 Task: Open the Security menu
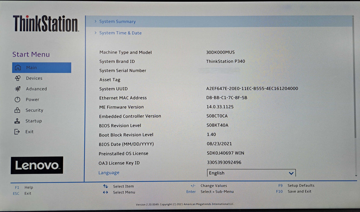(x=34, y=110)
